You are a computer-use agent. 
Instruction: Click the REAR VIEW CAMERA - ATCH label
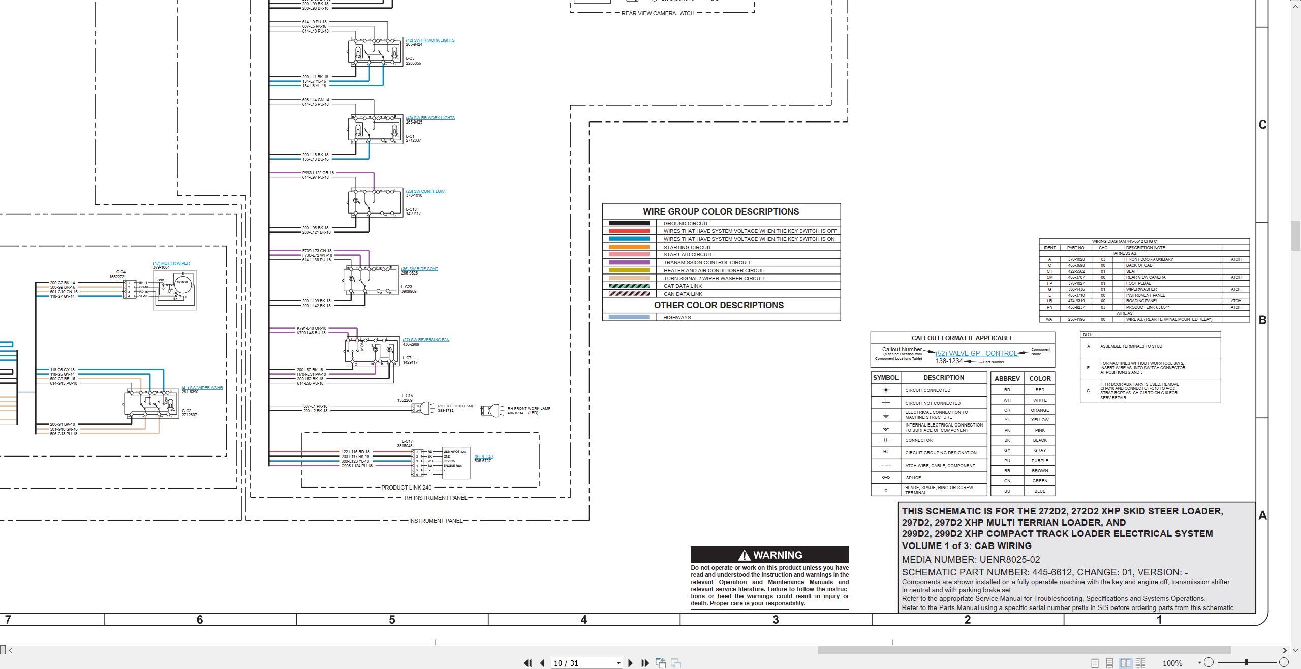tap(658, 13)
